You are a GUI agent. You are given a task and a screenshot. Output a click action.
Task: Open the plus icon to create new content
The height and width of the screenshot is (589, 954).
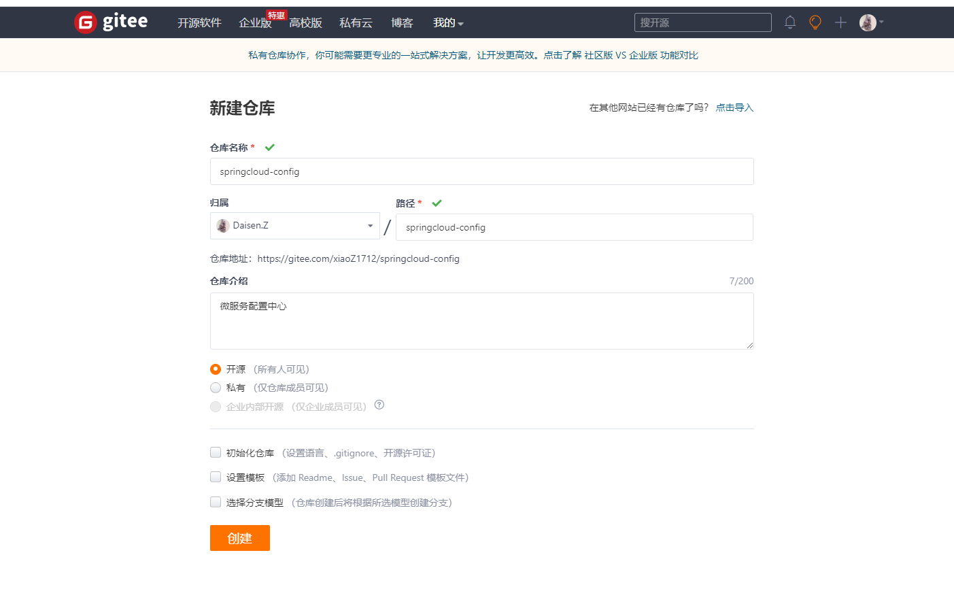click(840, 22)
